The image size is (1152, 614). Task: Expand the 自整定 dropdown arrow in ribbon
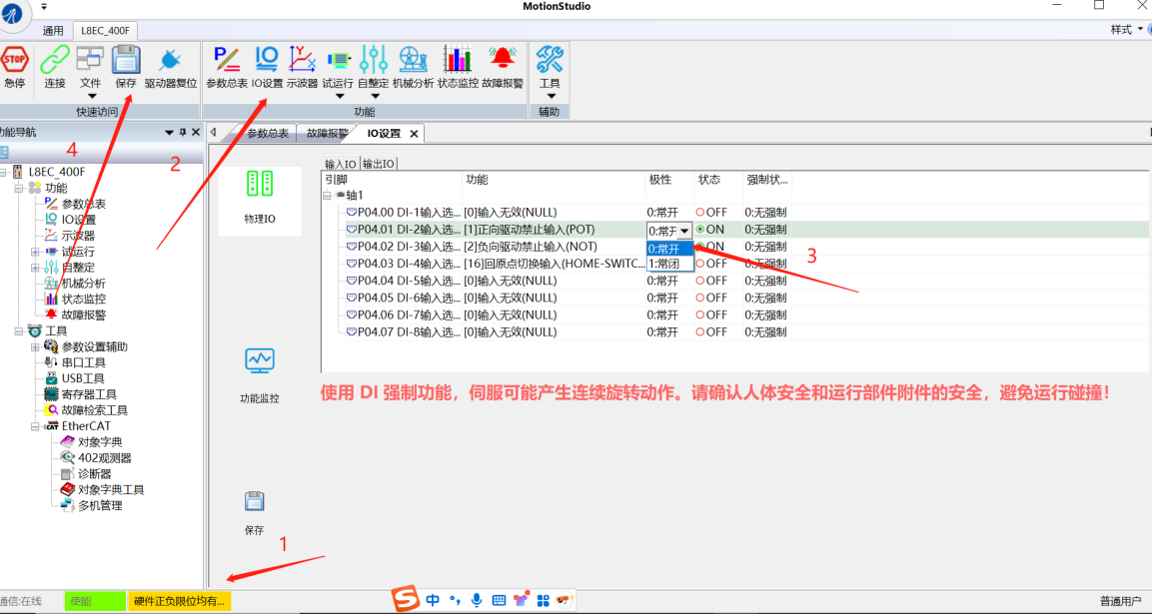374,96
